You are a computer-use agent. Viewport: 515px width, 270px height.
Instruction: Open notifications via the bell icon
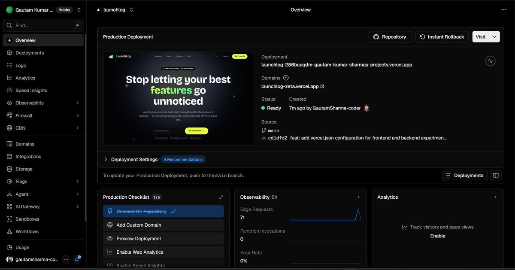pos(77,259)
